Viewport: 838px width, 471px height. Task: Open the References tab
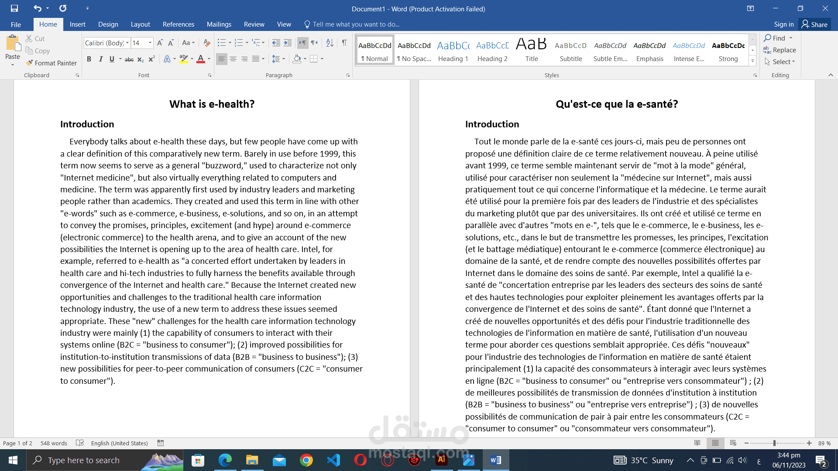179,24
